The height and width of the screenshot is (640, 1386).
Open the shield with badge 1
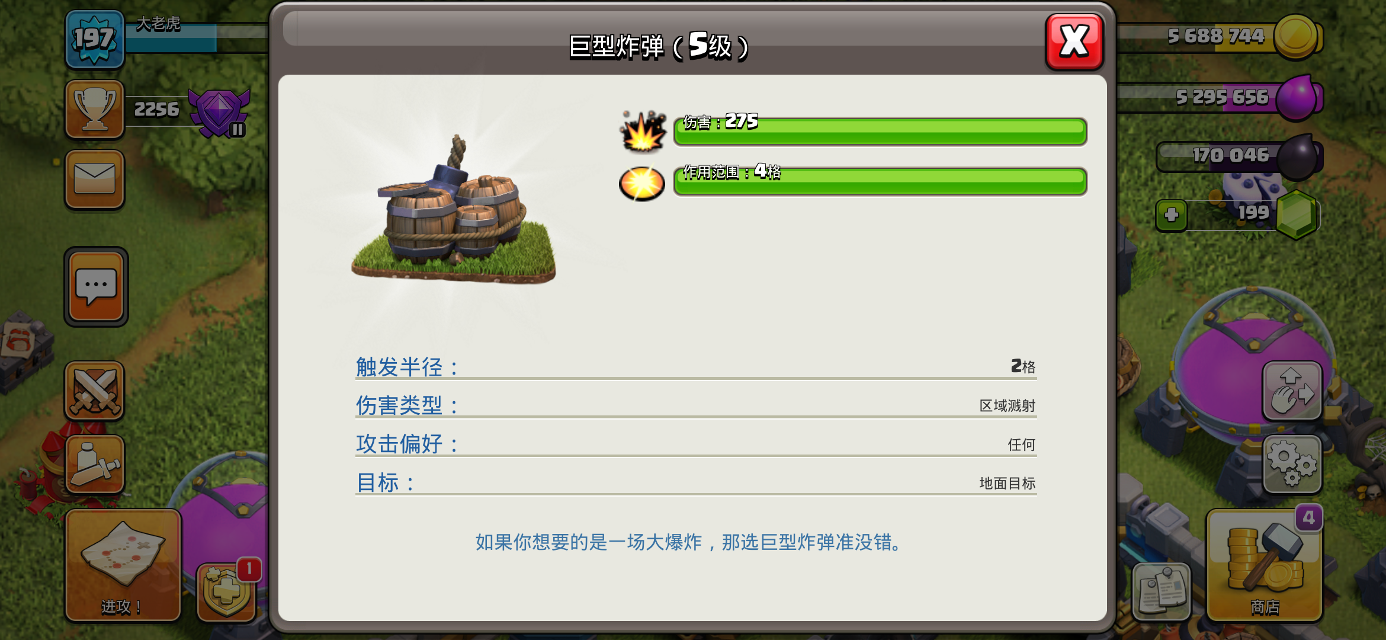[x=227, y=591]
